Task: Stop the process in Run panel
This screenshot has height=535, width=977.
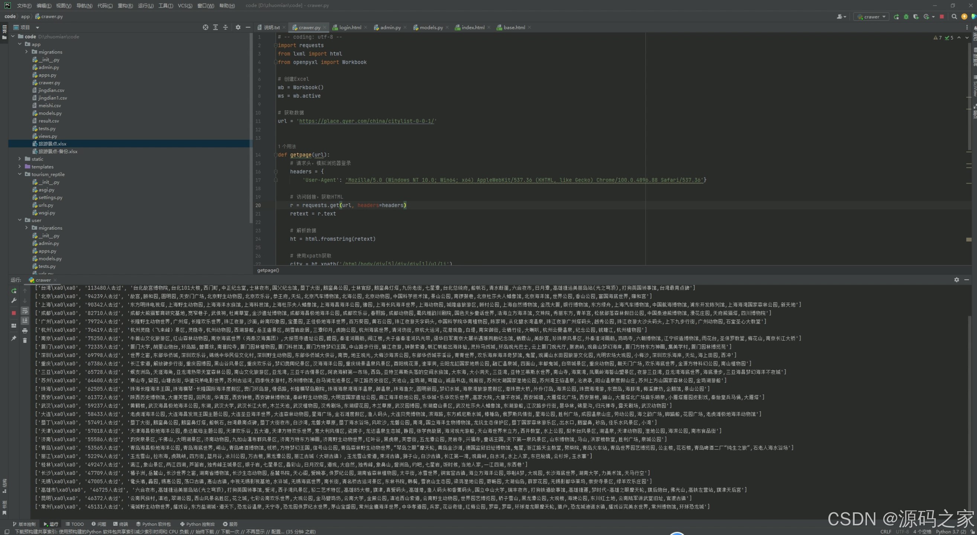Action: click(14, 313)
